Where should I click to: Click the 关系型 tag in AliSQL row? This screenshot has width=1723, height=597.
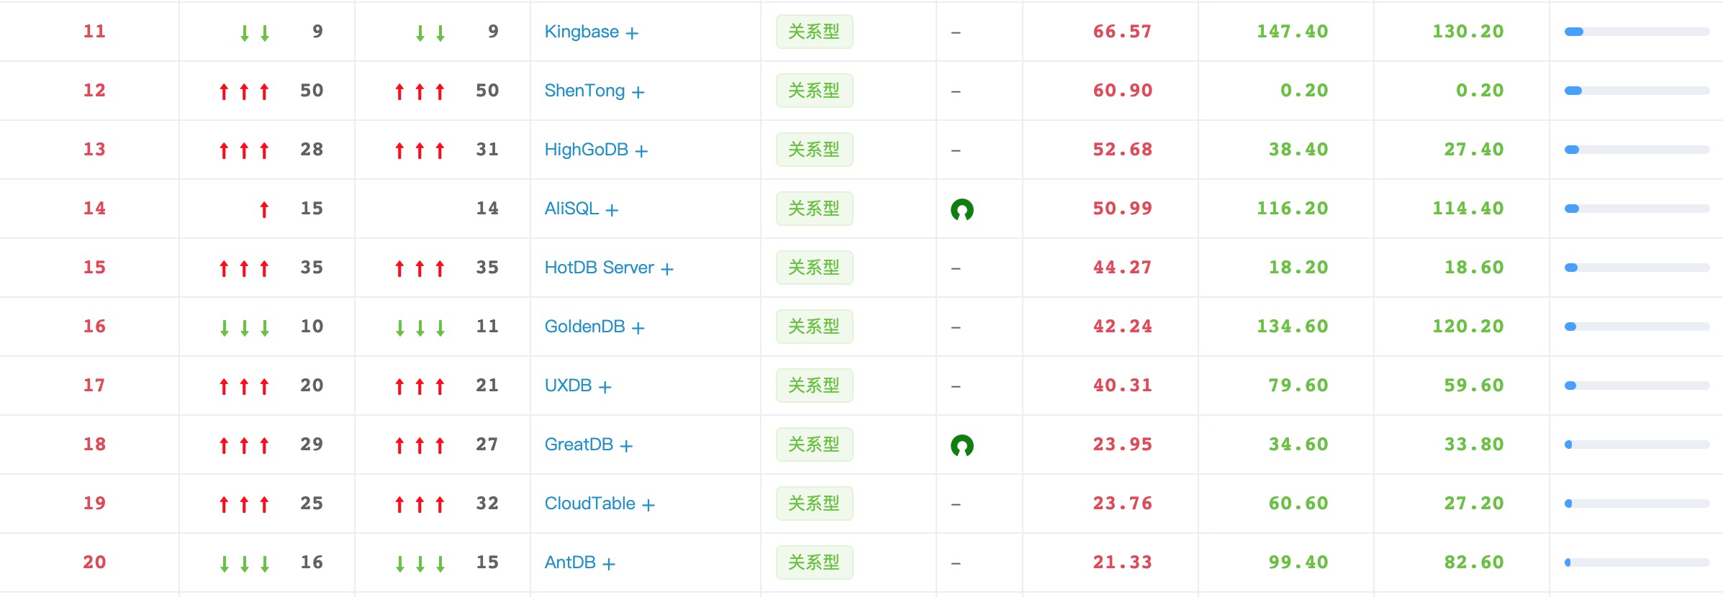click(x=814, y=209)
